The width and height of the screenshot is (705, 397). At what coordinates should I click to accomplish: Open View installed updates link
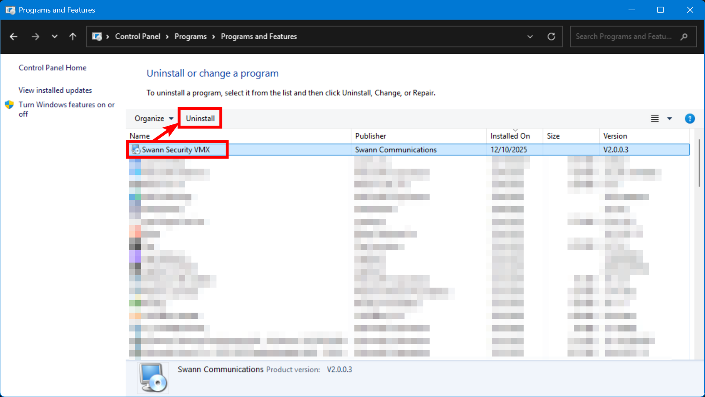(55, 90)
